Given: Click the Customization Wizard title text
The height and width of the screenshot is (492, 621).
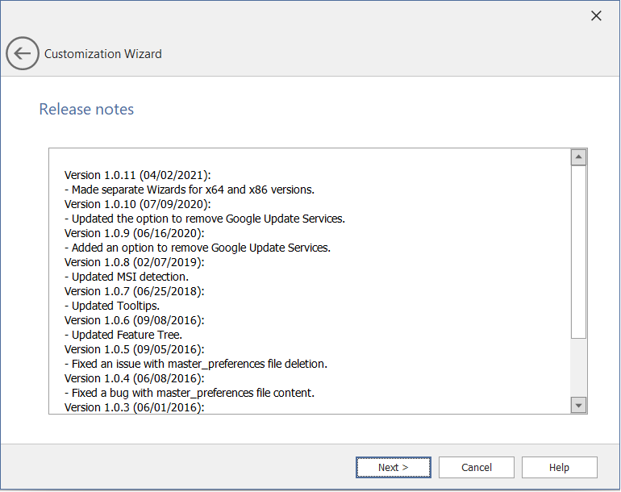Looking at the screenshot, I should point(102,54).
